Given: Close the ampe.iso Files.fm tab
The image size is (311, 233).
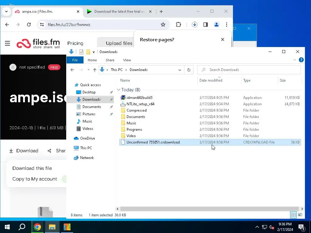Looking at the screenshot, I should pos(78,12).
